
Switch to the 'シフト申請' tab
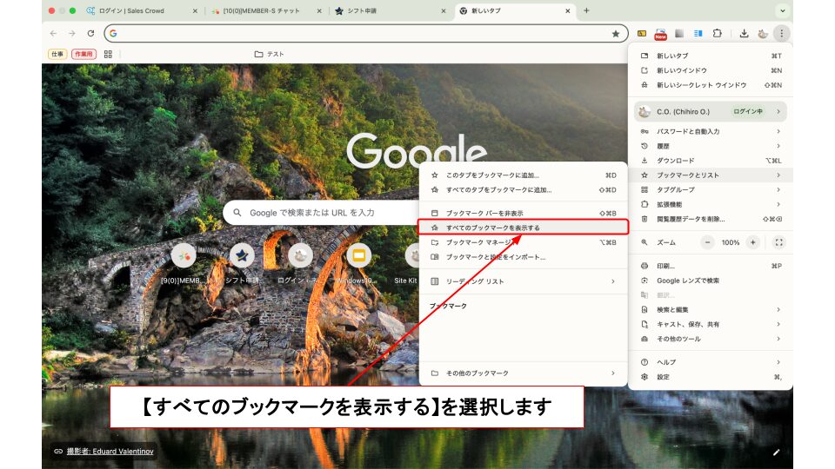(x=383, y=11)
